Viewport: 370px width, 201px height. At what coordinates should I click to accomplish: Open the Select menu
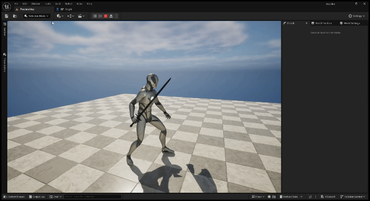pos(69,4)
